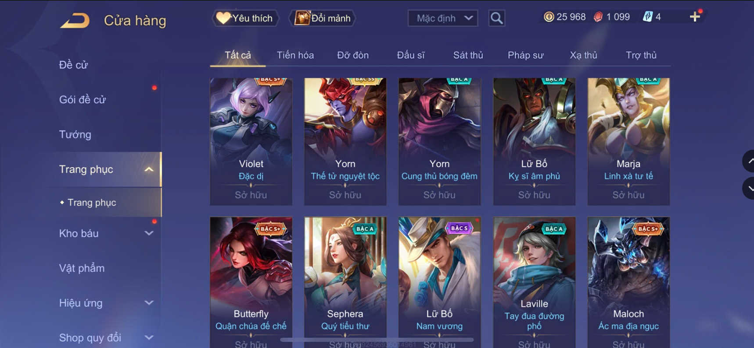
Task: Open Tướng in the sidebar
Action: coord(75,134)
